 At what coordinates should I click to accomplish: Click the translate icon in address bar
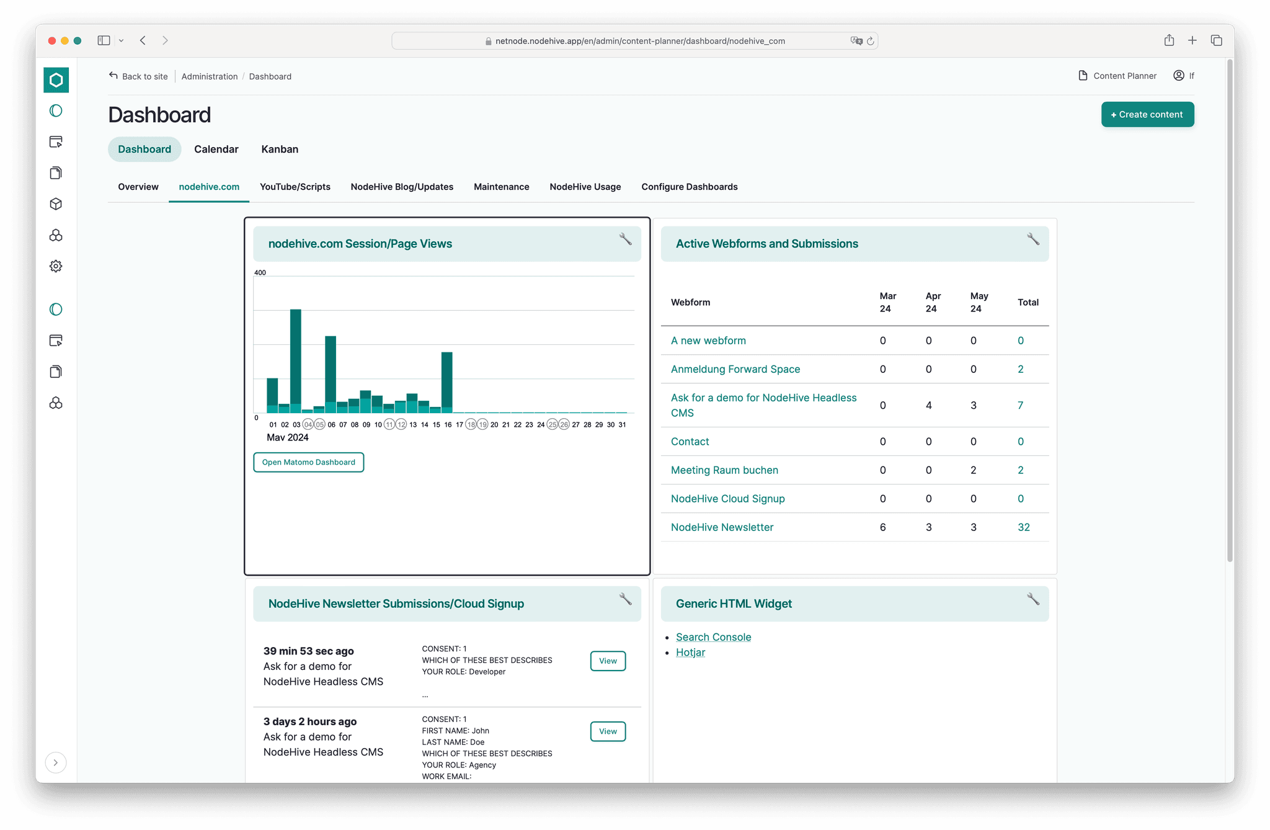856,41
